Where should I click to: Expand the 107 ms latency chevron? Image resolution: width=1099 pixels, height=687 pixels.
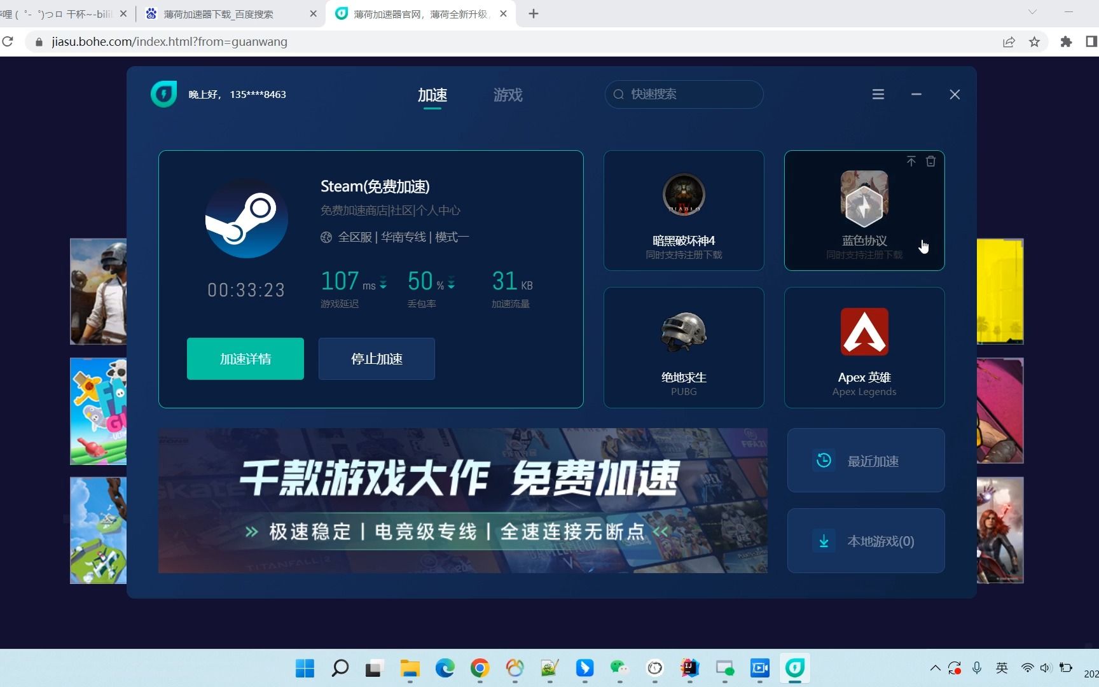pyautogui.click(x=383, y=283)
